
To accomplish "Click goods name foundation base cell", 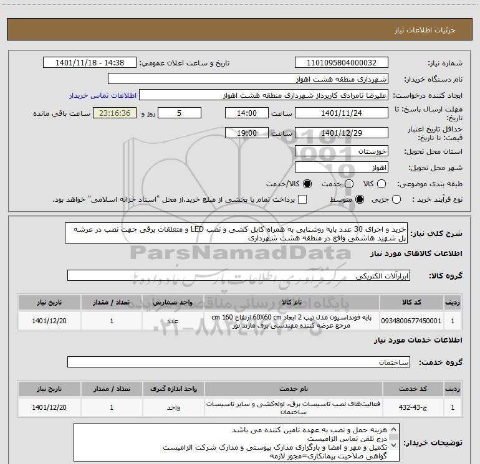I will (292, 321).
